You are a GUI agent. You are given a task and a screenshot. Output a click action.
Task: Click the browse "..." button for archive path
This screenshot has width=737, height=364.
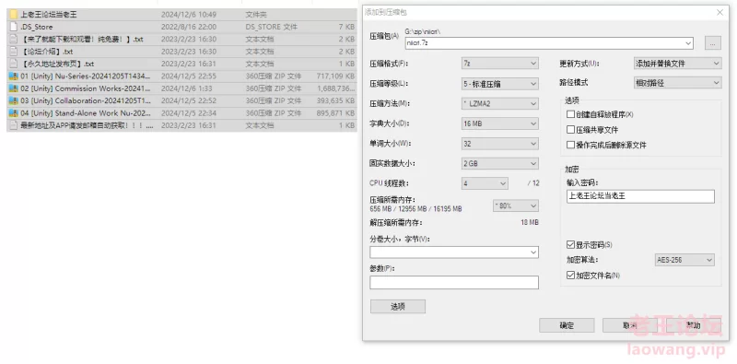[713, 43]
